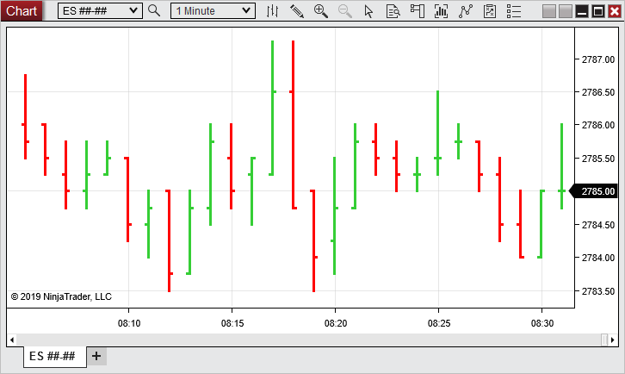Click the first gray window link button
Screen dimensions: 625x374
(x=549, y=11)
